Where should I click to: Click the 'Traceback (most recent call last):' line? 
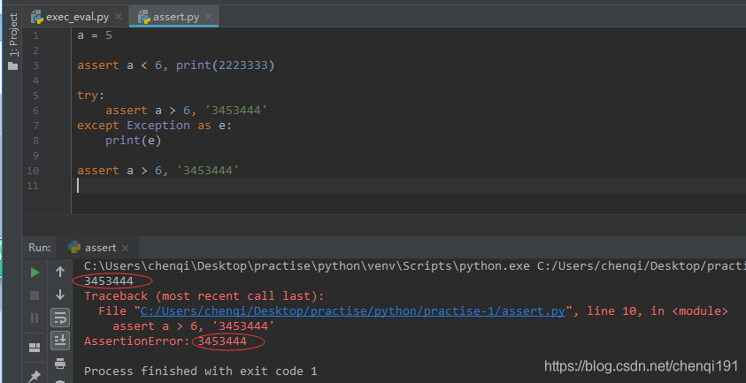[x=204, y=296]
